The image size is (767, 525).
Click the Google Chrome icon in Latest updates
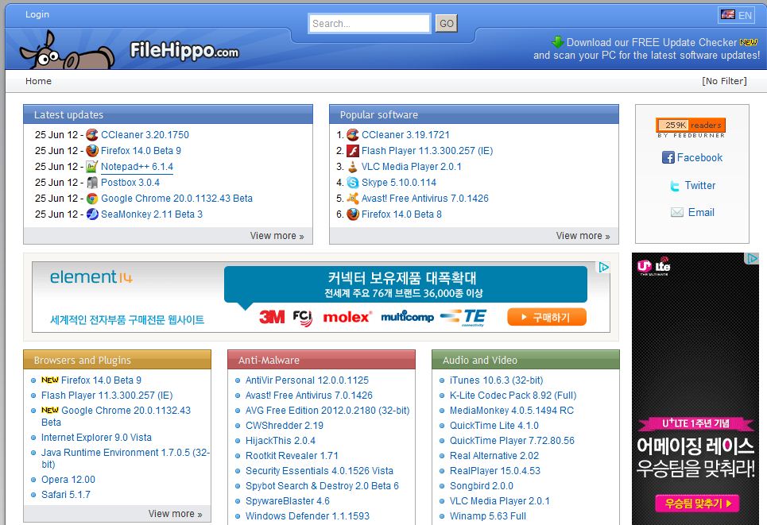(92, 199)
